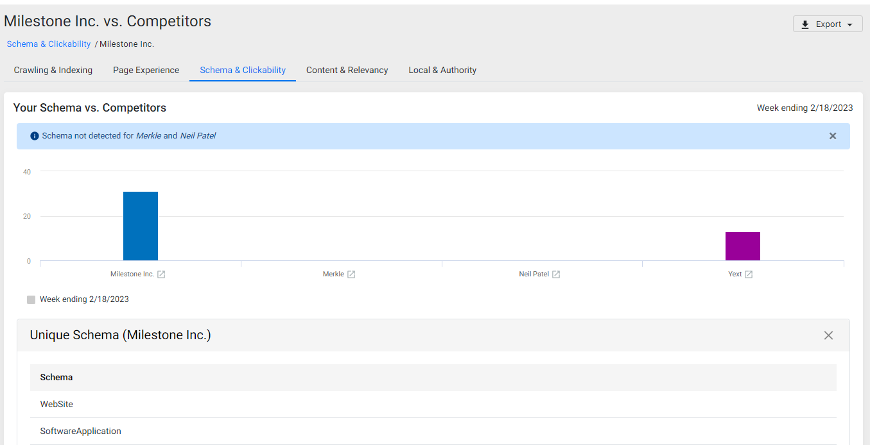Select the SoftwareApplication schema row
The width and height of the screenshot is (870, 445).
[x=433, y=432]
